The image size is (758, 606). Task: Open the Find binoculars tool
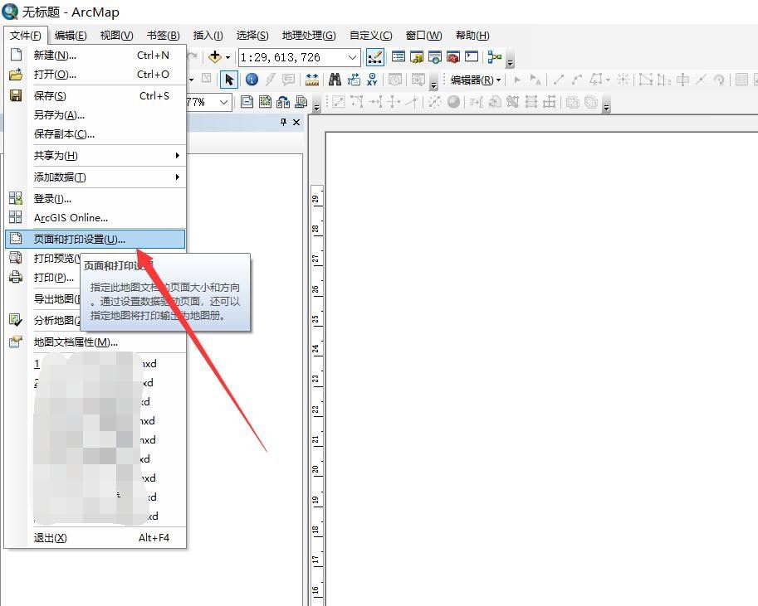coord(335,80)
